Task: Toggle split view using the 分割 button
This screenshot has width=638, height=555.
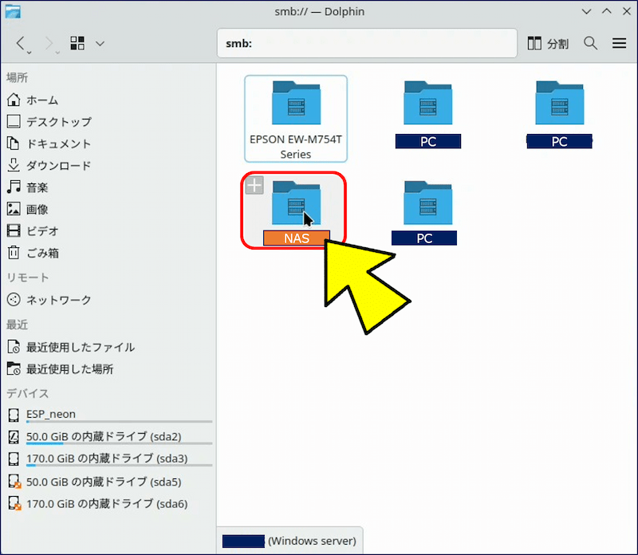Action: (x=548, y=43)
